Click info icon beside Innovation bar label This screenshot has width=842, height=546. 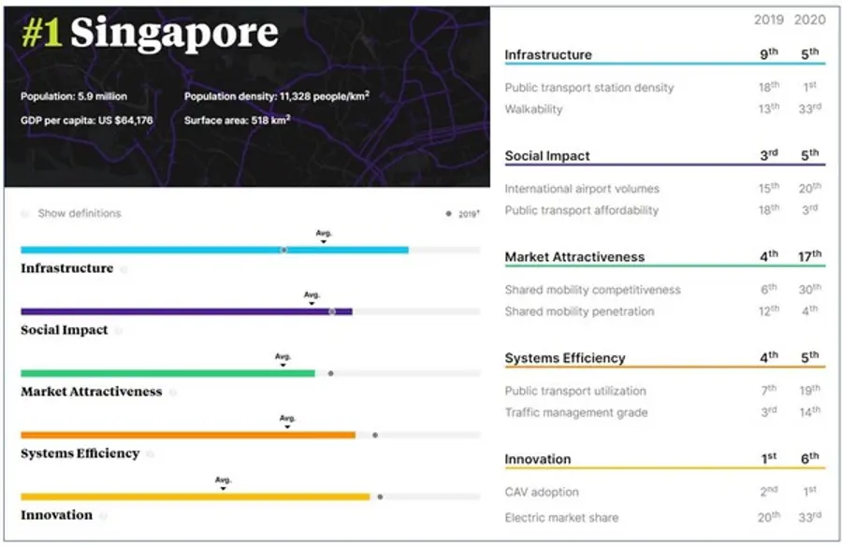point(103,516)
